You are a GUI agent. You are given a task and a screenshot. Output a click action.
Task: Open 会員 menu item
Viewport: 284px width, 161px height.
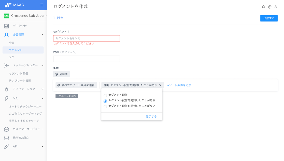point(12,43)
